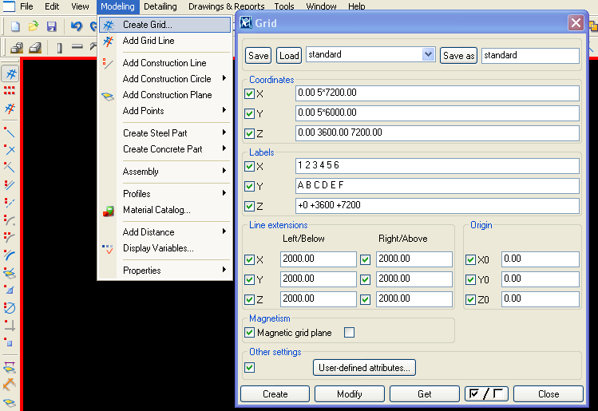Click the Save floppy disk icon
This screenshot has width=598, height=411.
[x=51, y=26]
